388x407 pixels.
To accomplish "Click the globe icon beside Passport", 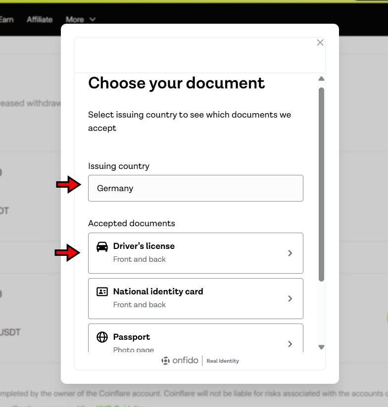I will click(102, 337).
